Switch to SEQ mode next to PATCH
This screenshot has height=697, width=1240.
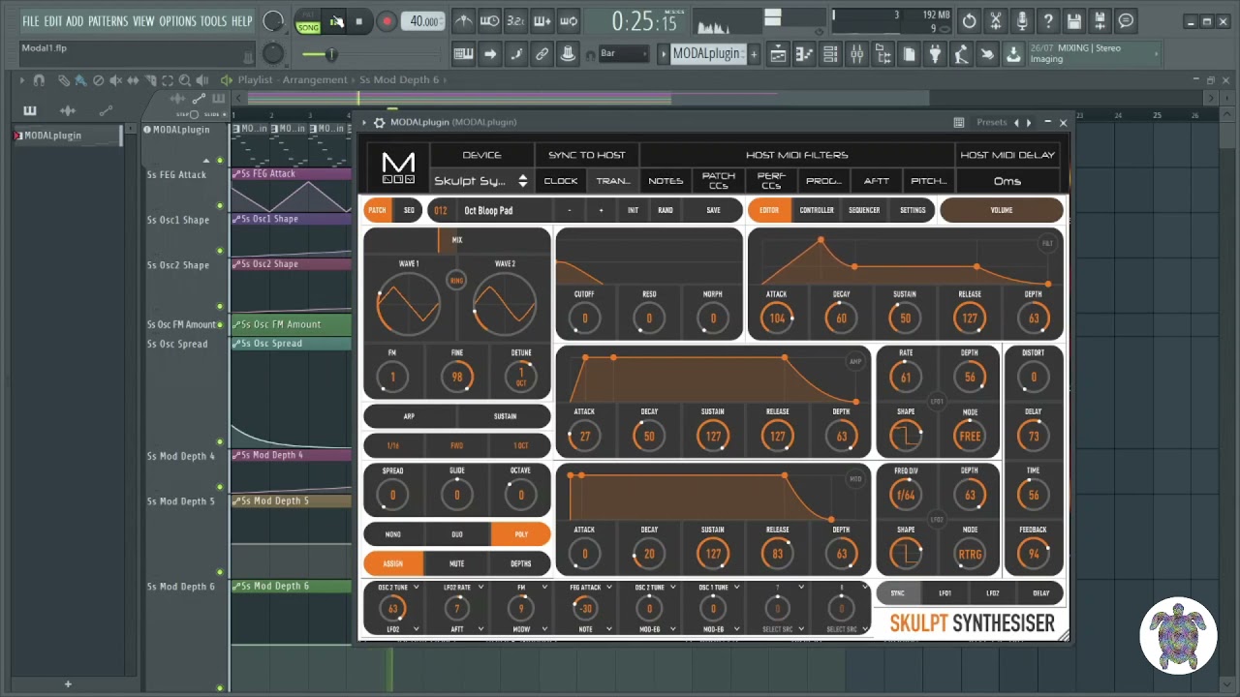pos(409,210)
